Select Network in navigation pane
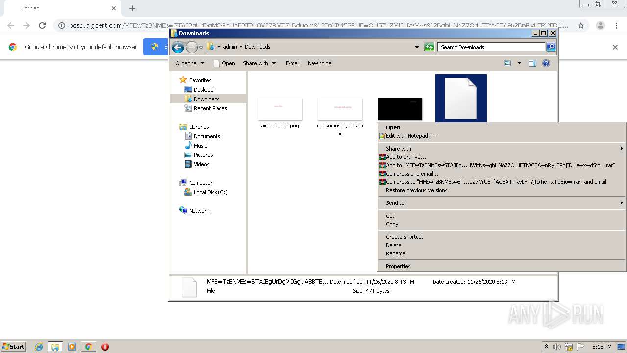 click(199, 211)
